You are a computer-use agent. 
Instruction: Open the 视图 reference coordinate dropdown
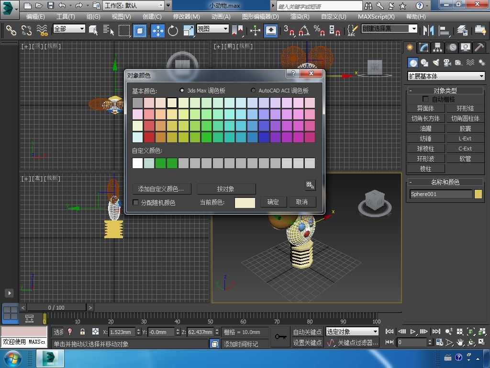212,29
